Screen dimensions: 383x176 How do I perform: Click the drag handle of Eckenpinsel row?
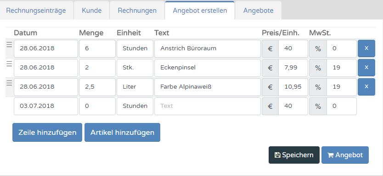coord(9,64)
